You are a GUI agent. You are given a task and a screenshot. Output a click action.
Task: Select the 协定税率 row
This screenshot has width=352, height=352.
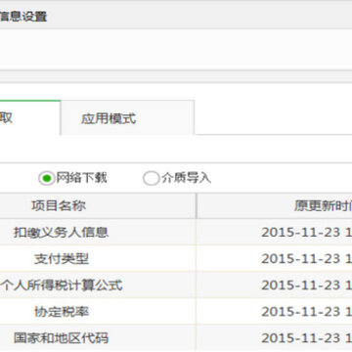(176, 312)
